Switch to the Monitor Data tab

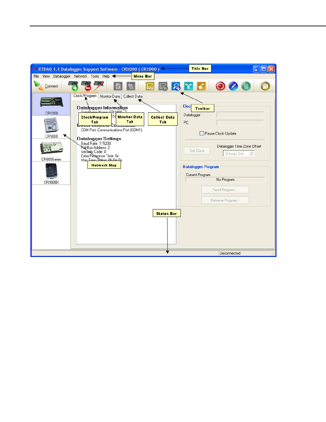[x=110, y=96]
